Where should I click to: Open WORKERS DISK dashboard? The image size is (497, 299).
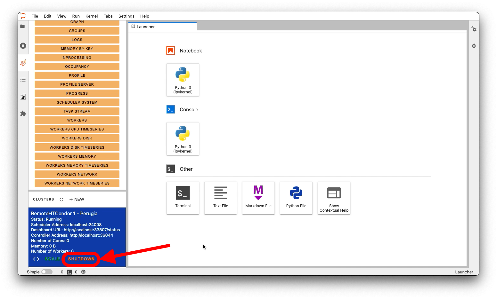[77, 138]
